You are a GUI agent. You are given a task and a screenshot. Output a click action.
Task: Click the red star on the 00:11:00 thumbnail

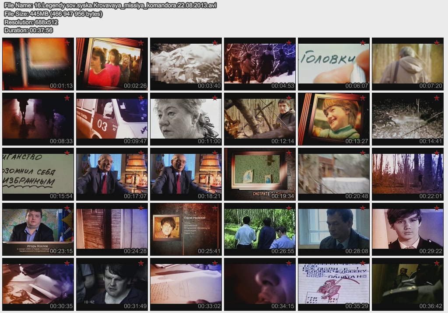[x=215, y=98]
